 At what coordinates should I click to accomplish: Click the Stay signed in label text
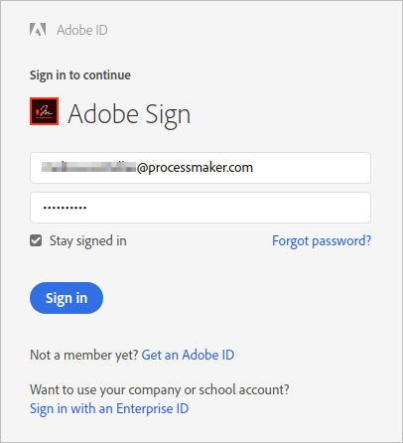(x=88, y=241)
